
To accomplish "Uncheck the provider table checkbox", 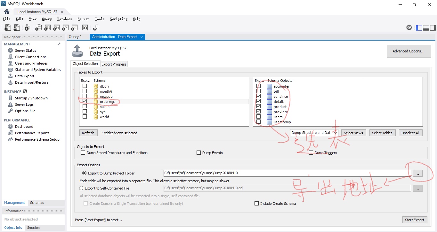I will (258, 112).
